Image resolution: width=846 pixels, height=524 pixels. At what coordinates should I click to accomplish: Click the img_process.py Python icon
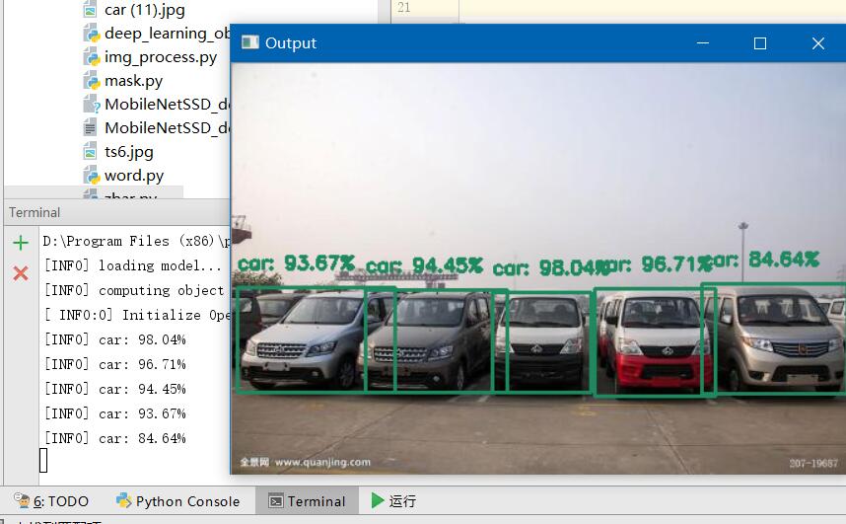click(91, 58)
